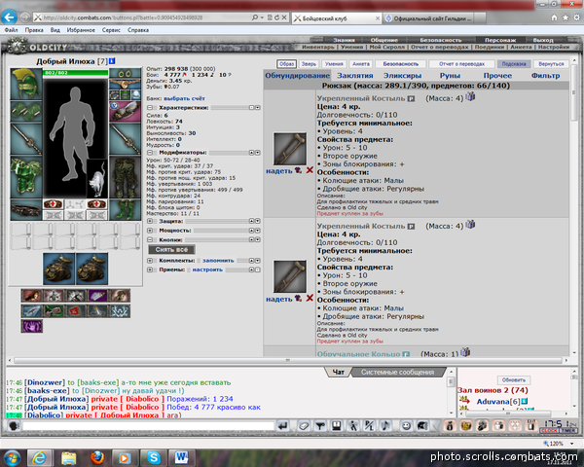Open the Общение top menu
Screen dimensions: 584x467
pyautogui.click(x=384, y=40)
